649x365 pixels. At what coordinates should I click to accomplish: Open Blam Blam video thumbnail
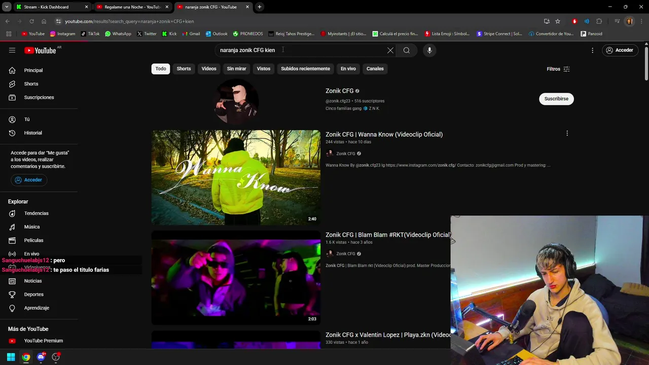pos(236,278)
